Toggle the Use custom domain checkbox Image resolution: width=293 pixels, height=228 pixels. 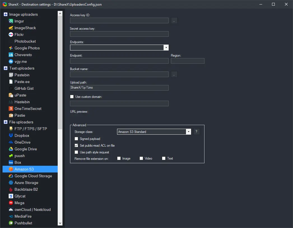[x=72, y=97]
